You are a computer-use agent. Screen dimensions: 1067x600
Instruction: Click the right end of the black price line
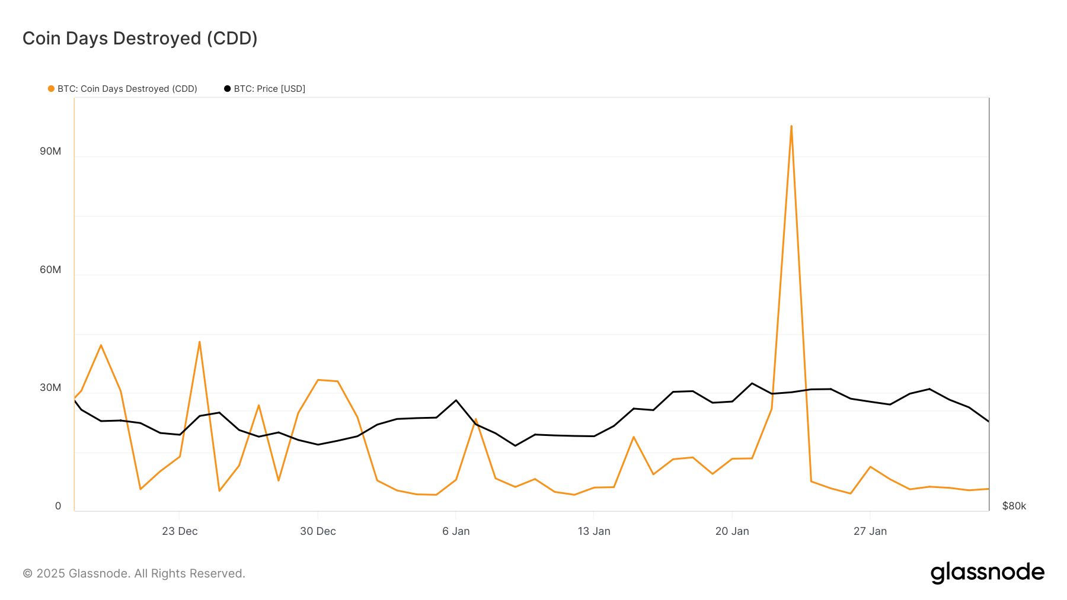coord(988,421)
